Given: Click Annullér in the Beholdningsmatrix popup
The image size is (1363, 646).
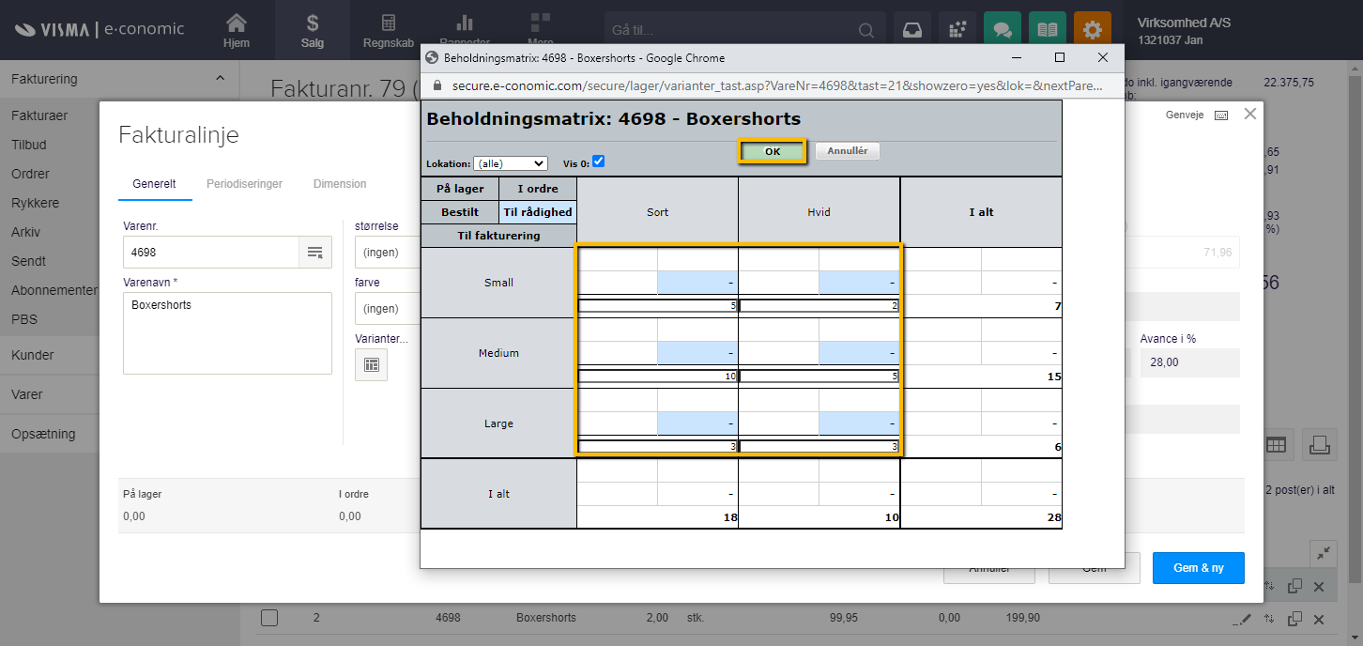Looking at the screenshot, I should tap(848, 151).
